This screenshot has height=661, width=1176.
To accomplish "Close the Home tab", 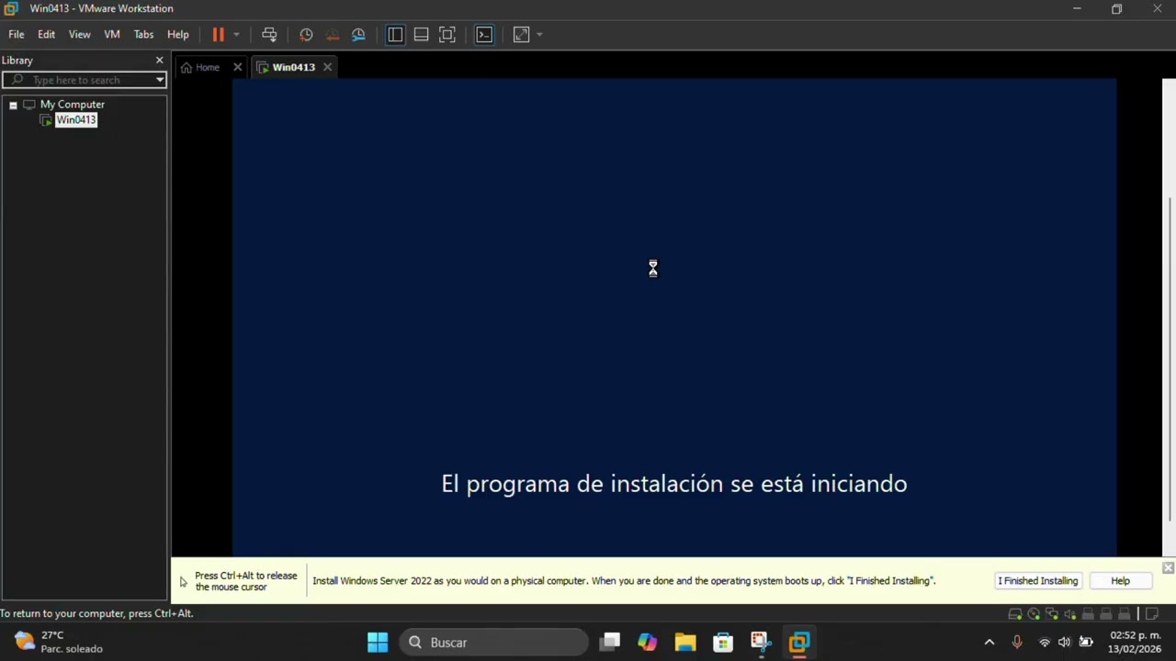I will coord(237,67).
